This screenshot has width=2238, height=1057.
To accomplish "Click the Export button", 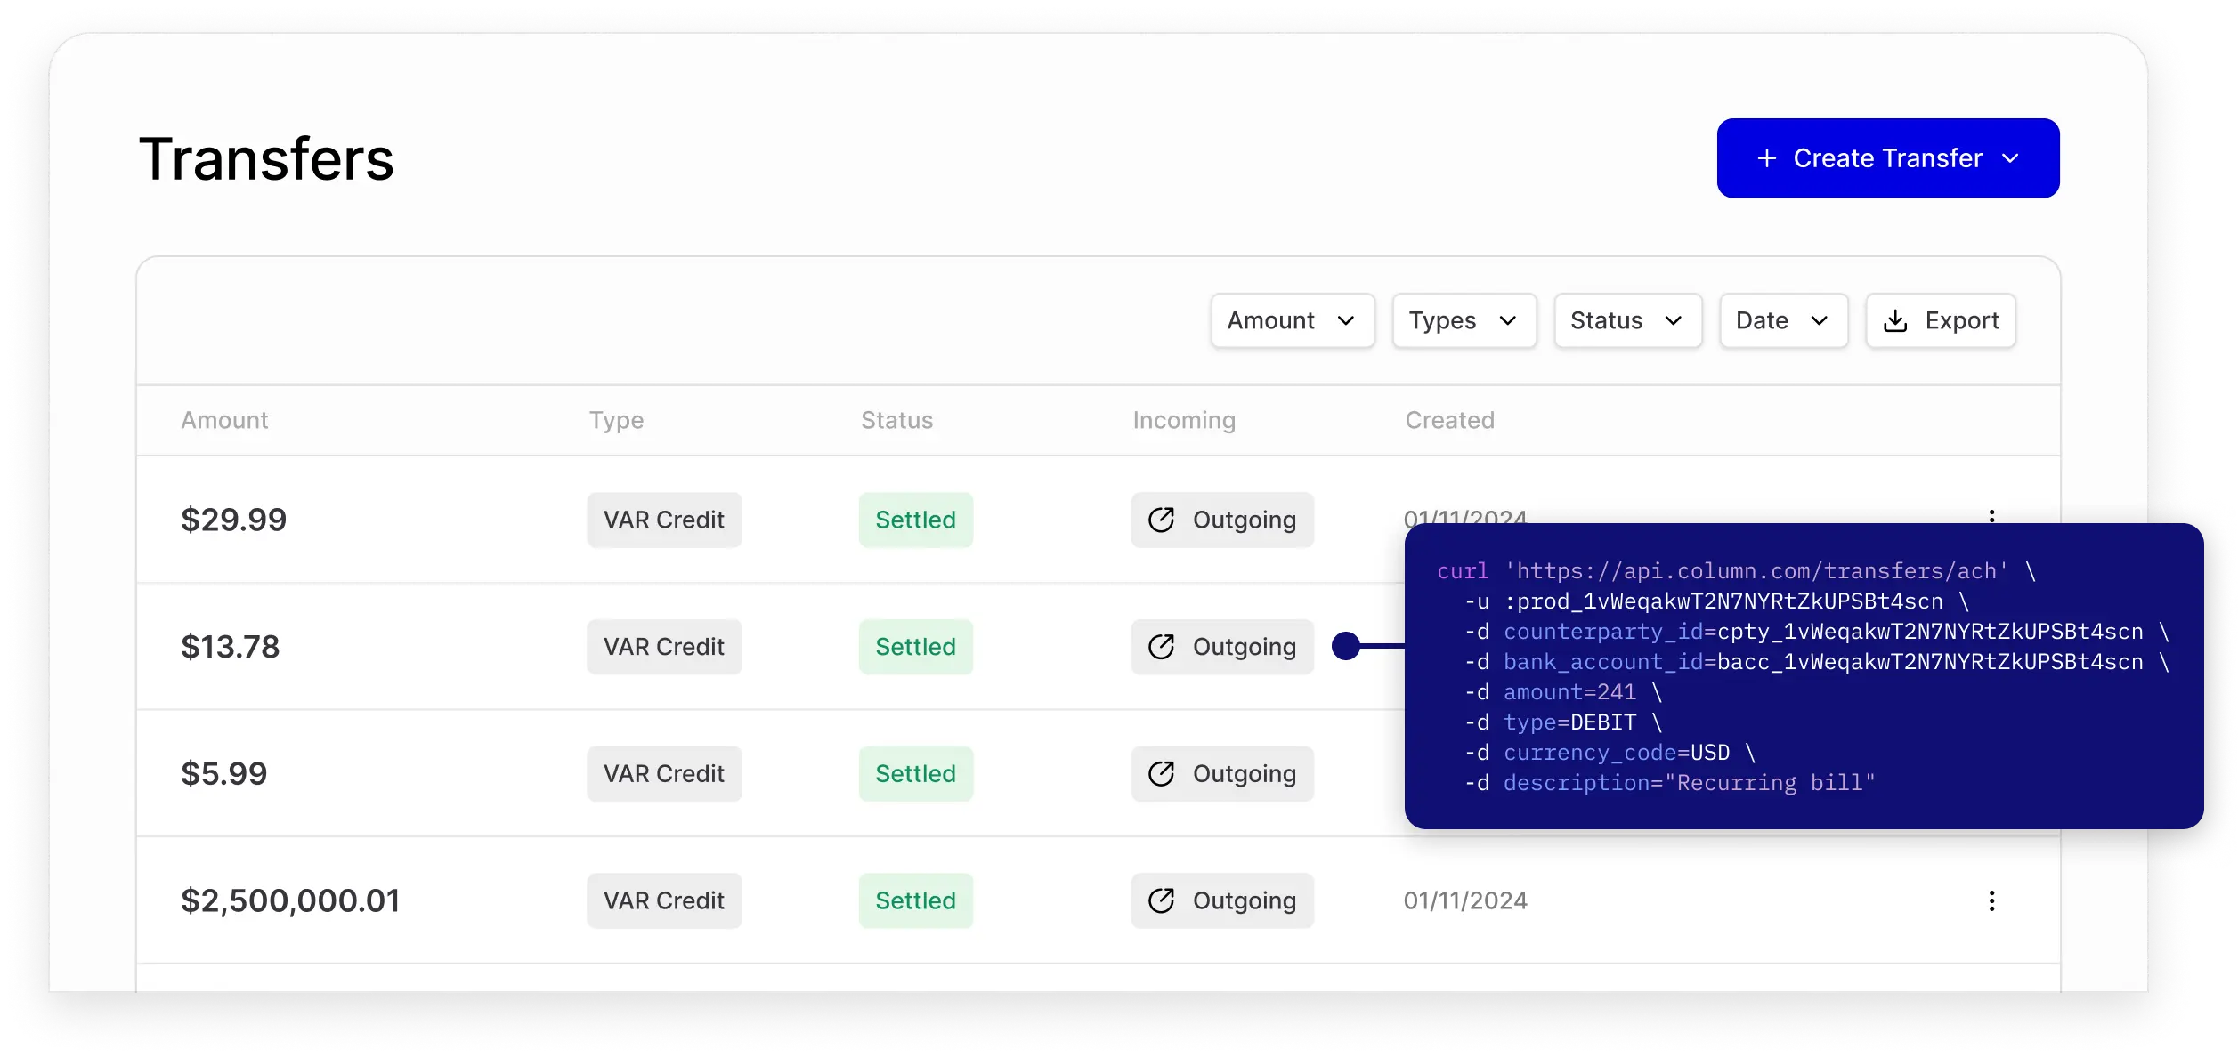I will coord(1941,320).
